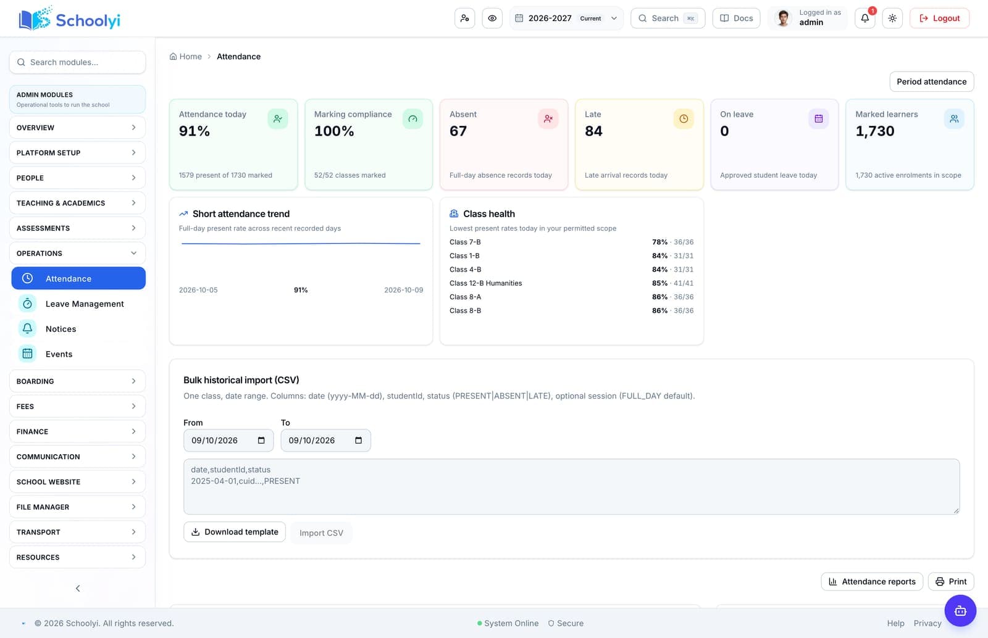Toggle the eye preview icon in header

pyautogui.click(x=492, y=18)
